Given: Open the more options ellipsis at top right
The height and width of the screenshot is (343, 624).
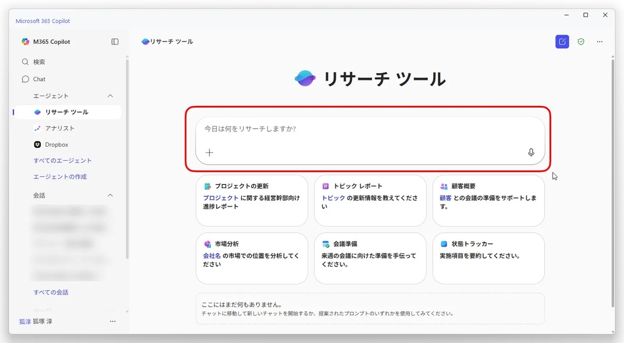Looking at the screenshot, I should [600, 41].
